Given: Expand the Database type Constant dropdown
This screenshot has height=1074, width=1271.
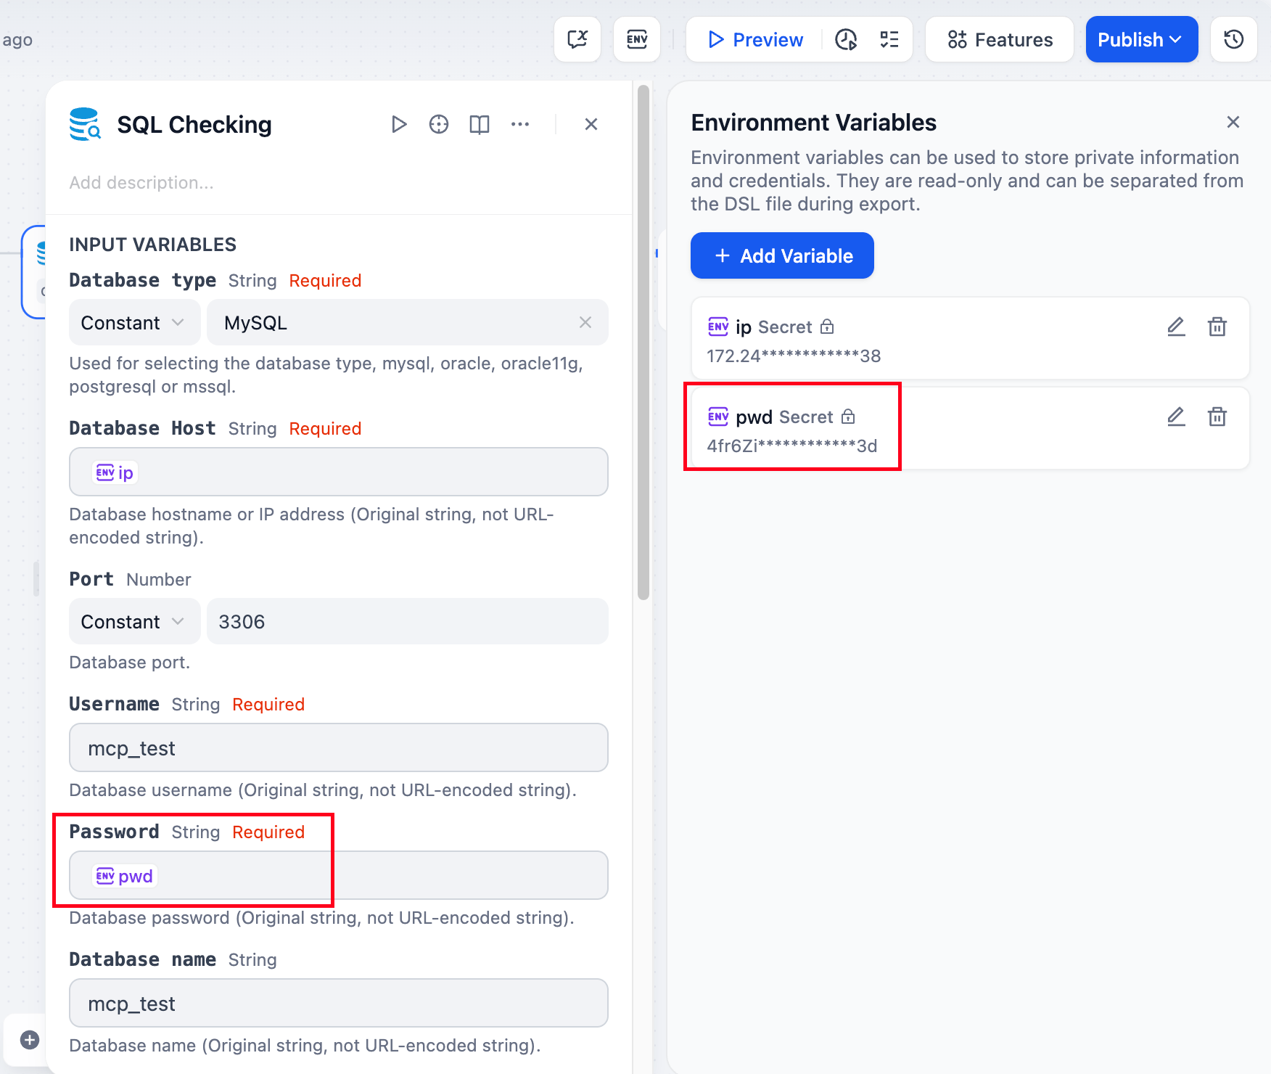Looking at the screenshot, I should tap(133, 322).
